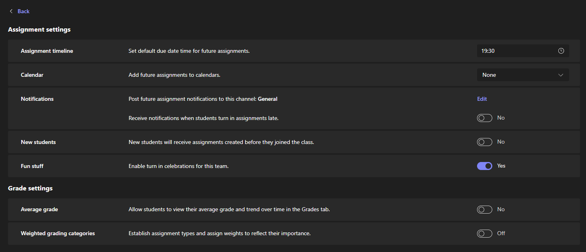Click the Off label beside Weighted grading categories
586x252 pixels.
[x=501, y=233]
